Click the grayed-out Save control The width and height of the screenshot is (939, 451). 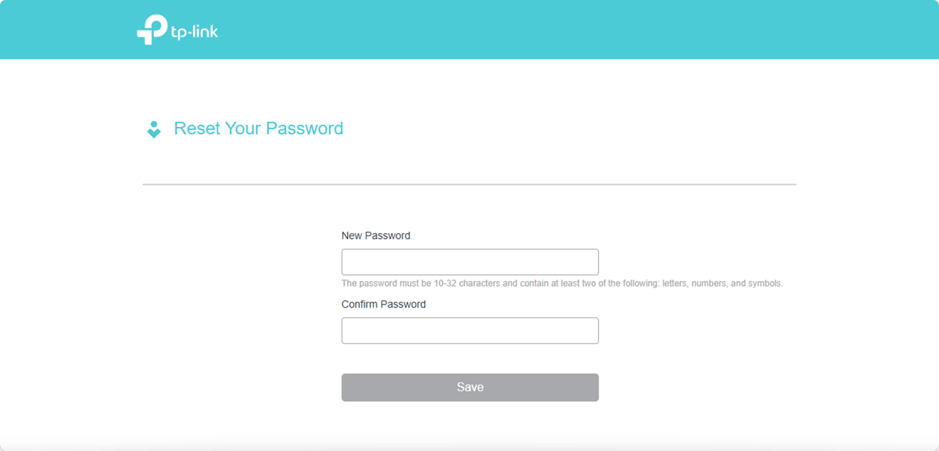(x=469, y=387)
